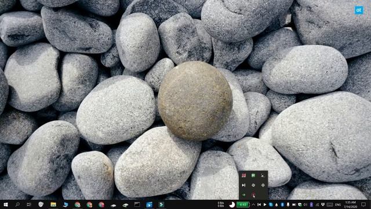
Task: Click the previous track tray button
Action: click(259, 204)
